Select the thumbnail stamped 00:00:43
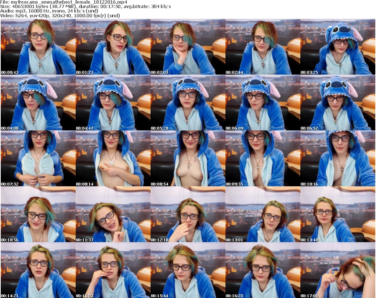 coord(38,47)
